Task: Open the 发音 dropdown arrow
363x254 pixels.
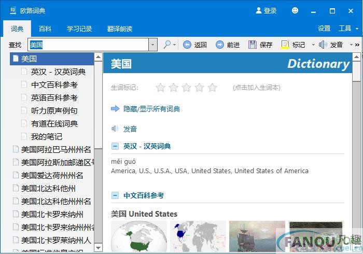Action: click(x=351, y=45)
